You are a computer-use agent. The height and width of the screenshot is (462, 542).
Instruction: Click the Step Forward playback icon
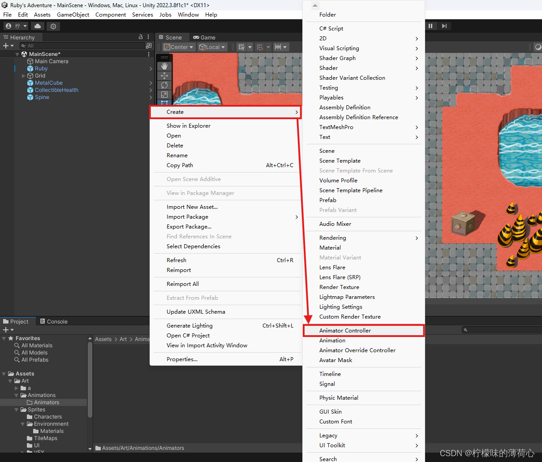[x=444, y=26]
